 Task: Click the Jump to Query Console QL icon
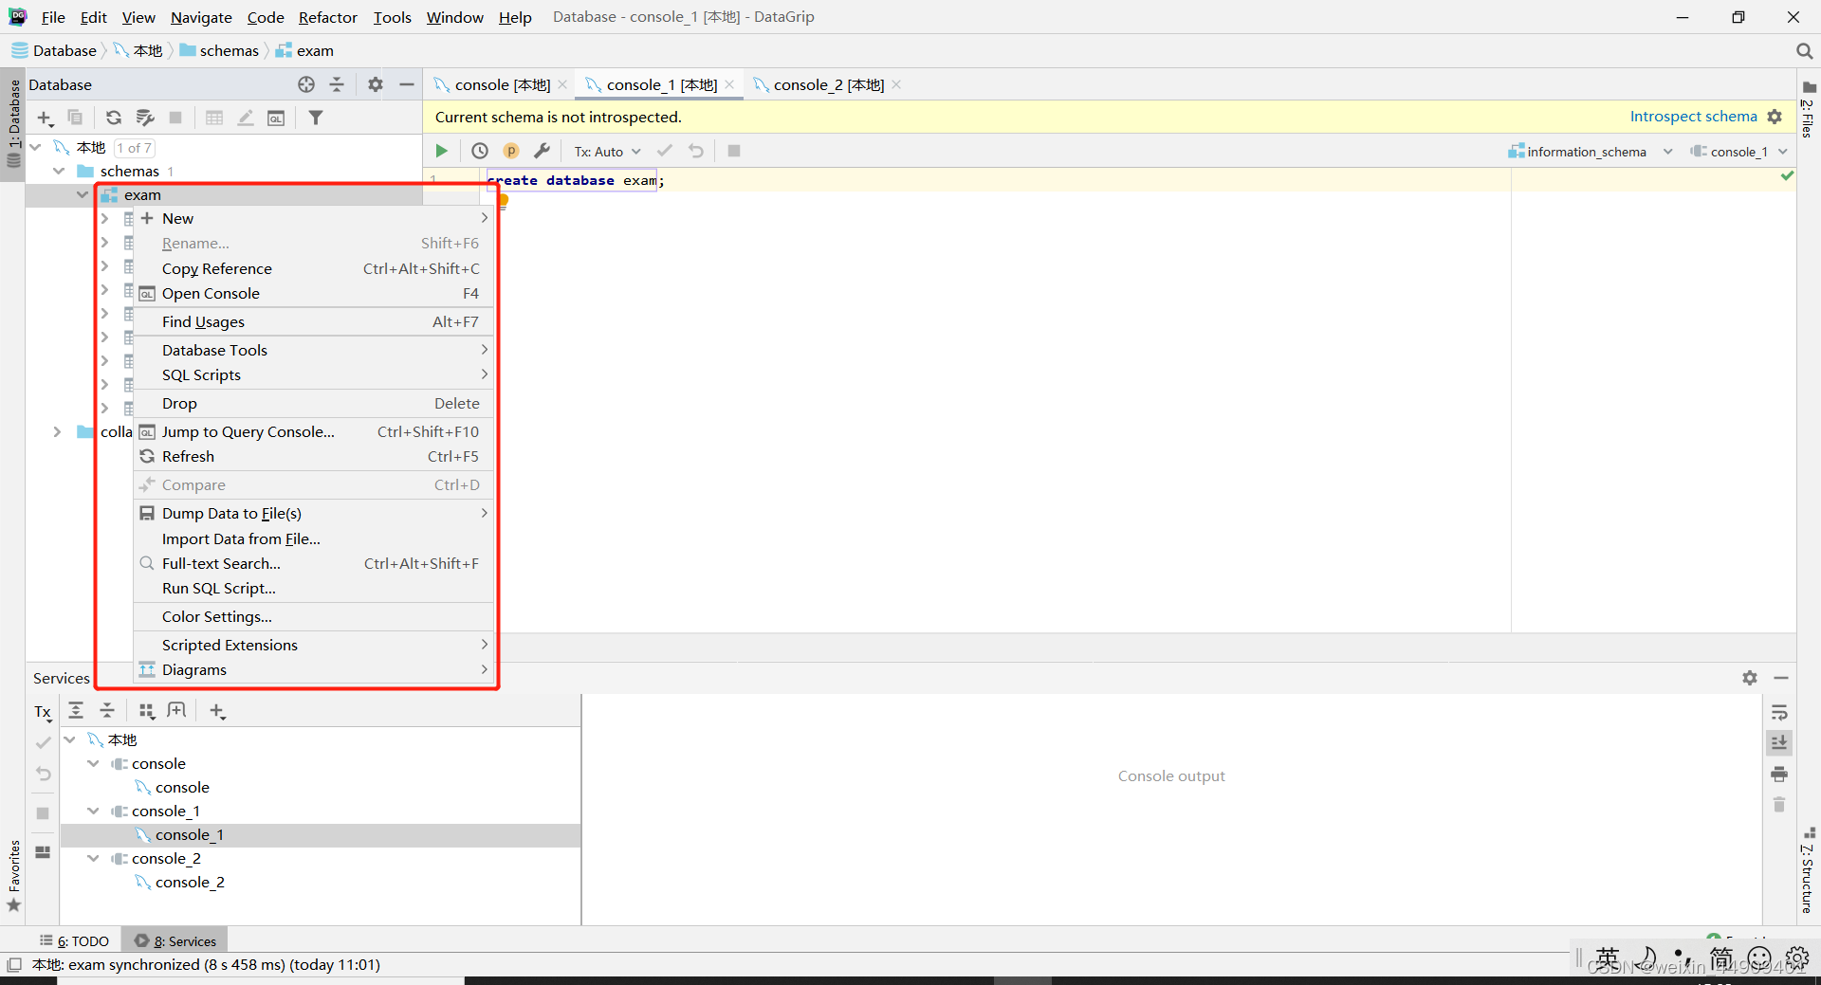[x=148, y=431]
